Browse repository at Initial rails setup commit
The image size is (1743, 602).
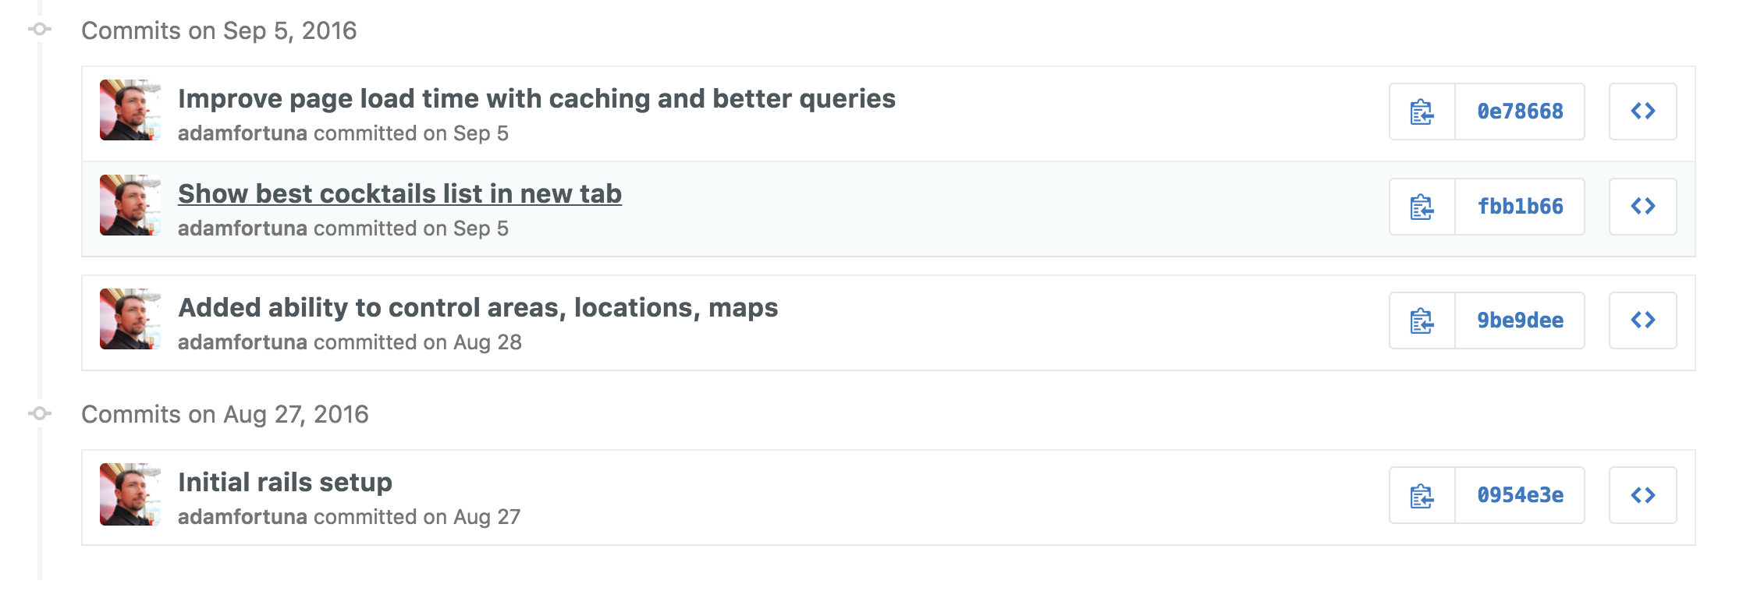pyautogui.click(x=1642, y=495)
